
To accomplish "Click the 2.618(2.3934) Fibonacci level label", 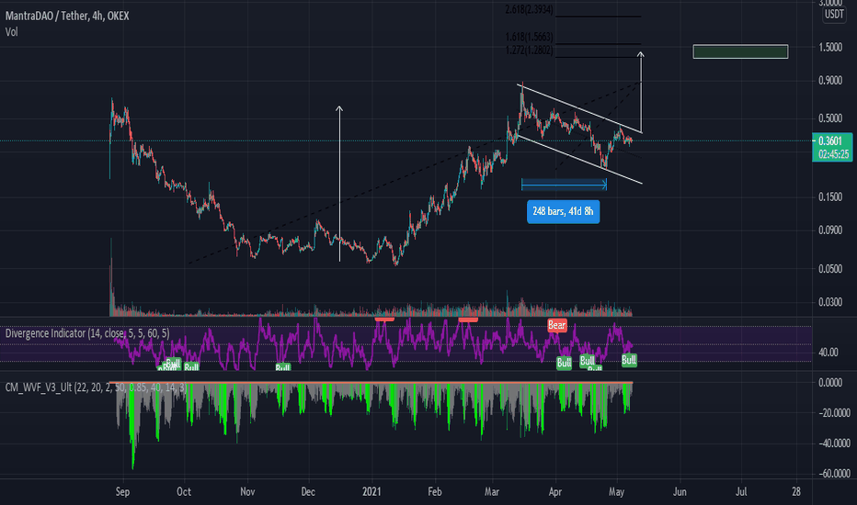I will (x=529, y=9).
